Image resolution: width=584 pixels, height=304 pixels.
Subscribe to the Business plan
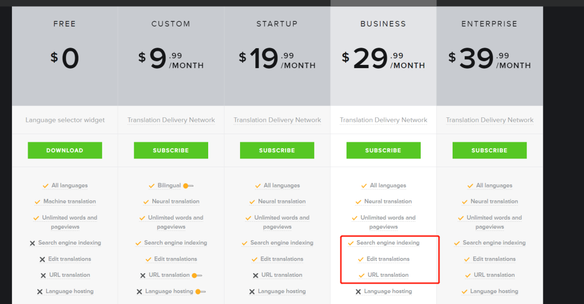(x=383, y=150)
